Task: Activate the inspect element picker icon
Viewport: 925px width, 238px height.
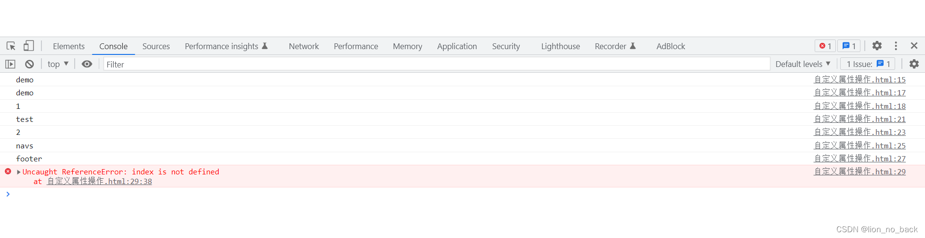Action: tap(11, 46)
